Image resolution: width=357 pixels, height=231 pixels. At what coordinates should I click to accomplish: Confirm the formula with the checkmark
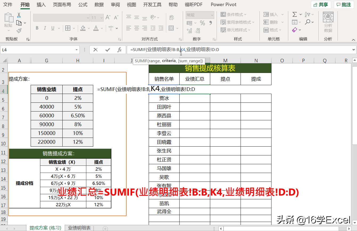pyautogui.click(x=108, y=49)
